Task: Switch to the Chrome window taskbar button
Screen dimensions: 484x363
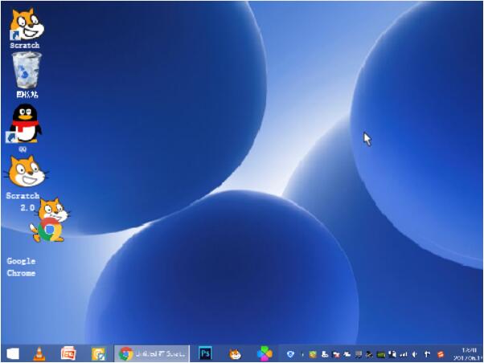Action: click(x=152, y=353)
